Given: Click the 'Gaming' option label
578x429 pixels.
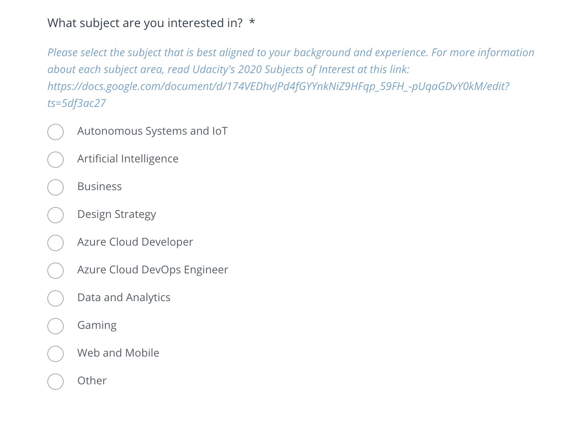Looking at the screenshot, I should pos(97,325).
